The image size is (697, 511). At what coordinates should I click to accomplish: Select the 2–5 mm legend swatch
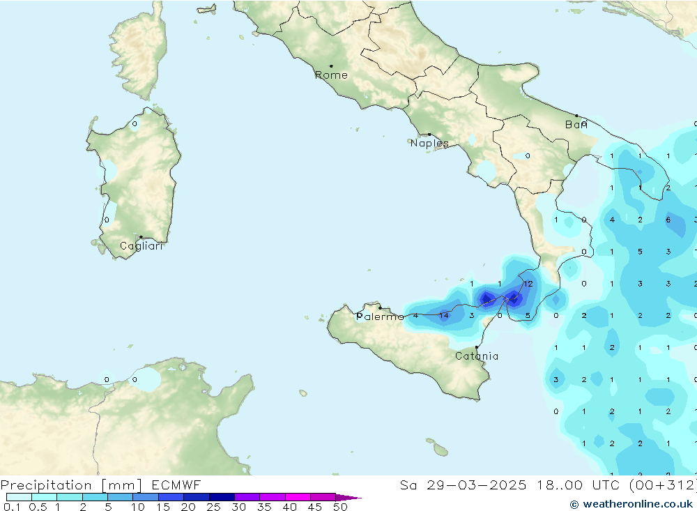(x=95, y=497)
